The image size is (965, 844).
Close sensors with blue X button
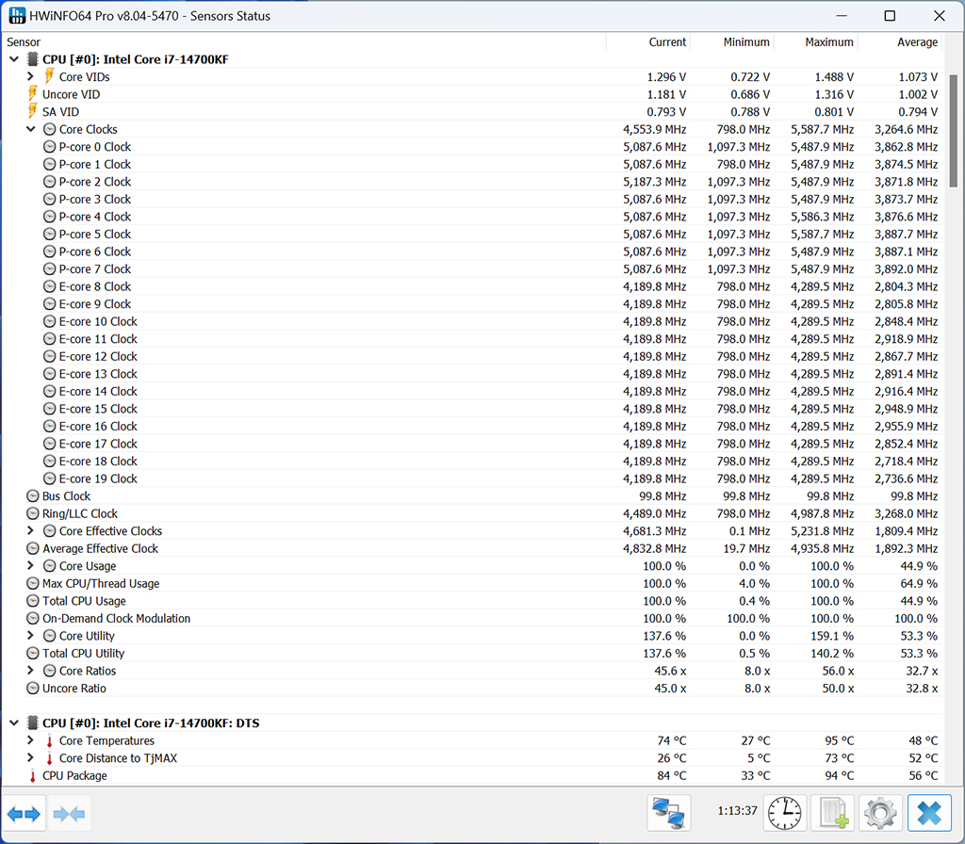(929, 813)
